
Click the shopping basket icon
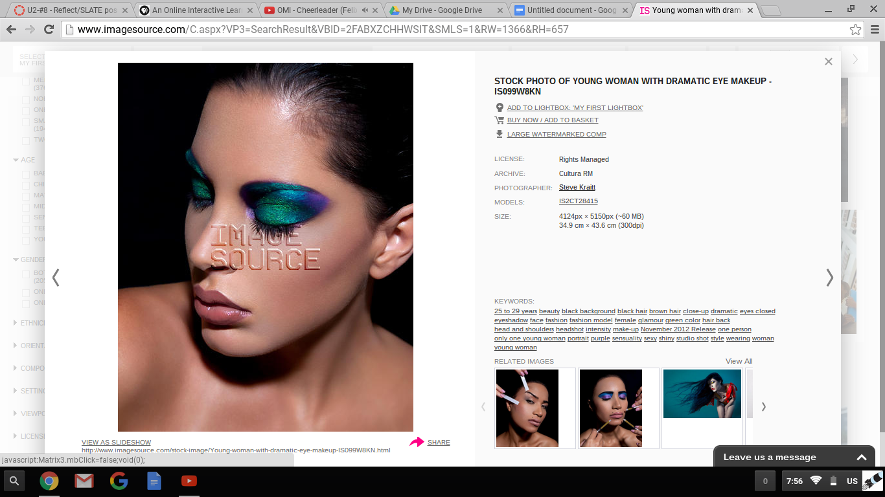click(x=500, y=120)
